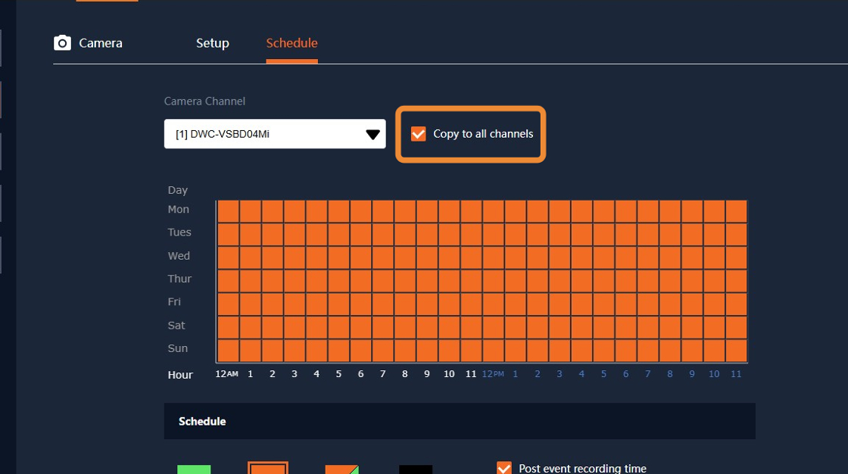Click the Tues day label
The width and height of the screenshot is (848, 474).
pyautogui.click(x=179, y=232)
